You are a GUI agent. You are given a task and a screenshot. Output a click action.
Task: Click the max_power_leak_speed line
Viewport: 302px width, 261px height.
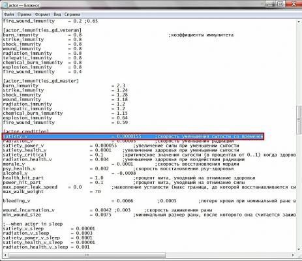(149, 187)
